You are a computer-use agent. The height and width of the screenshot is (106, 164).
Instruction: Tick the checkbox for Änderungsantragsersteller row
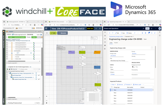7,47
